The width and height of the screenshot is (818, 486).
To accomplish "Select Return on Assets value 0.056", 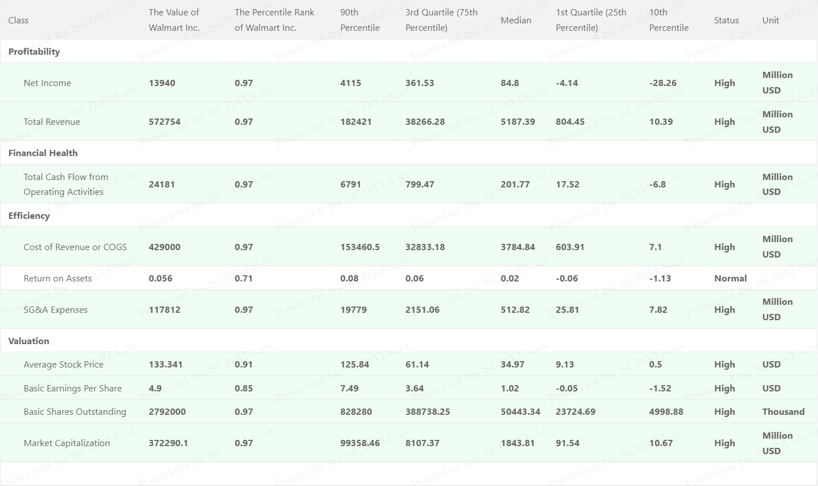I will coord(160,278).
